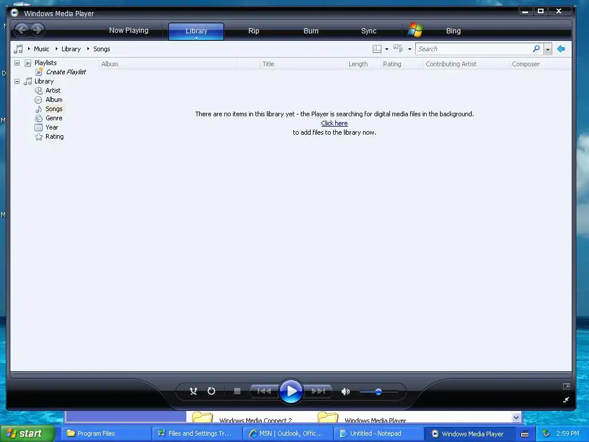Select Playlists in the navigation tree

pyautogui.click(x=45, y=63)
